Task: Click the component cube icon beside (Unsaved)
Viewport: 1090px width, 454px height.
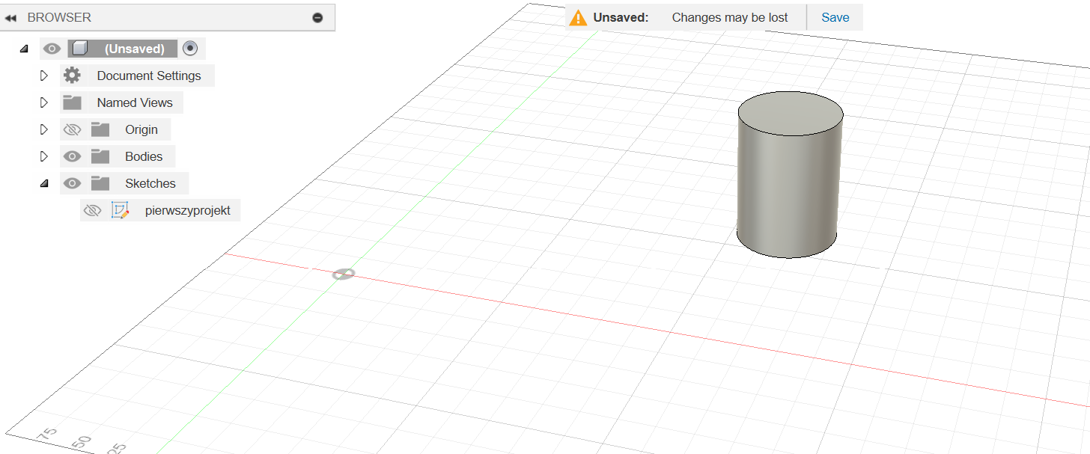Action: click(x=80, y=49)
